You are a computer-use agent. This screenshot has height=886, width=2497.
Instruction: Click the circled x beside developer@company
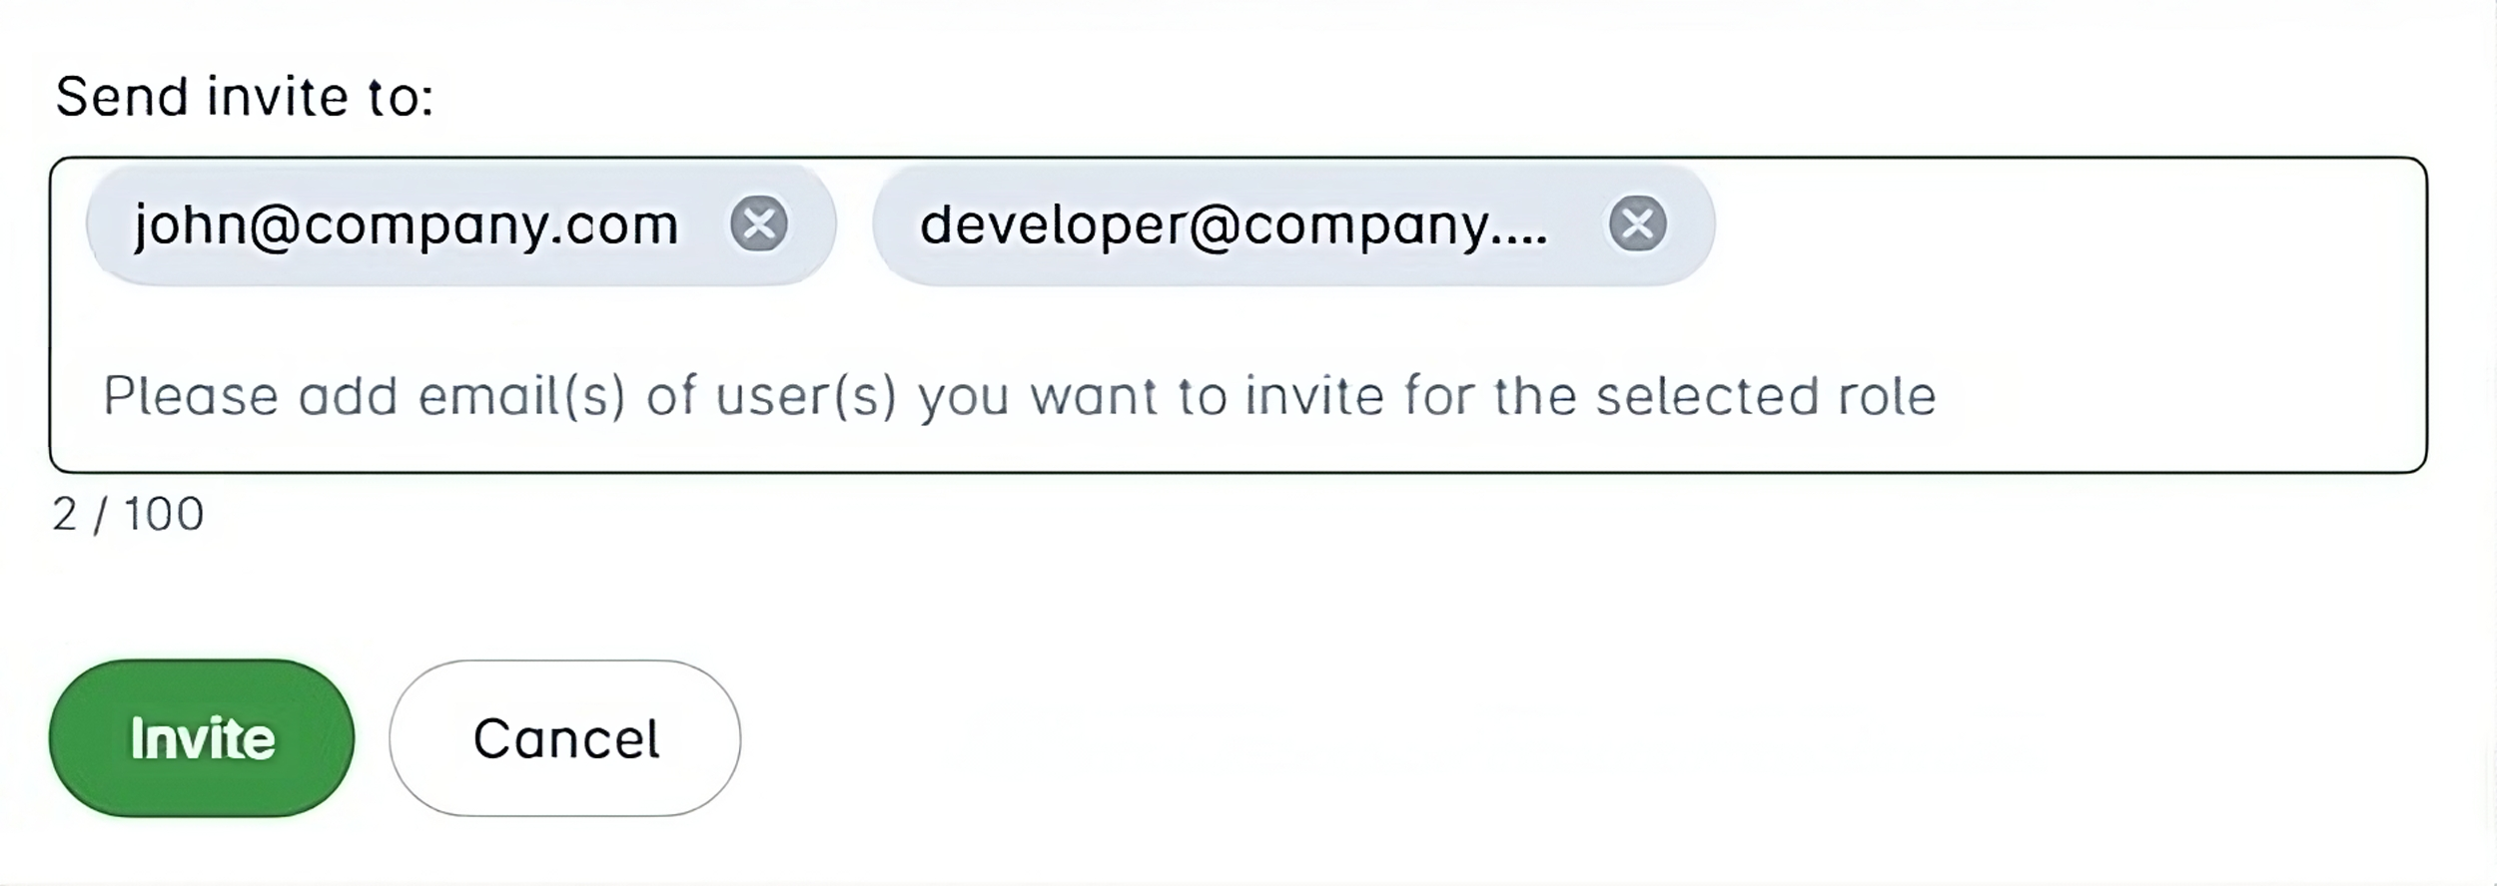point(1637,223)
